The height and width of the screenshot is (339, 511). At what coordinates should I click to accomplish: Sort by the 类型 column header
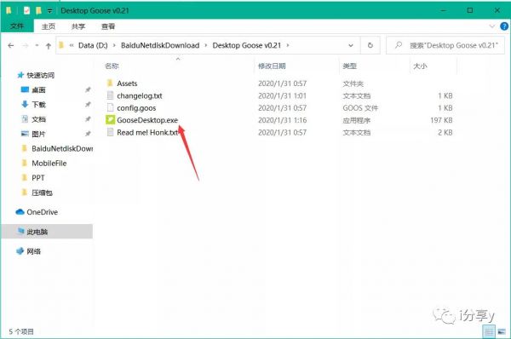click(x=350, y=66)
